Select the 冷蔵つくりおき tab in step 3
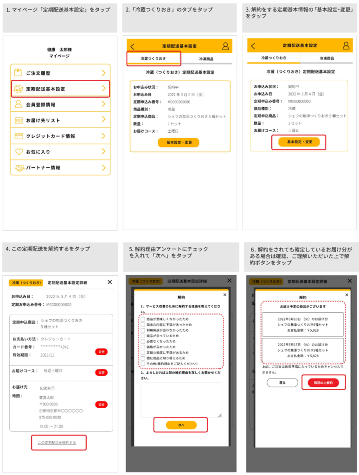This screenshot has height=475, width=359. (x=274, y=58)
